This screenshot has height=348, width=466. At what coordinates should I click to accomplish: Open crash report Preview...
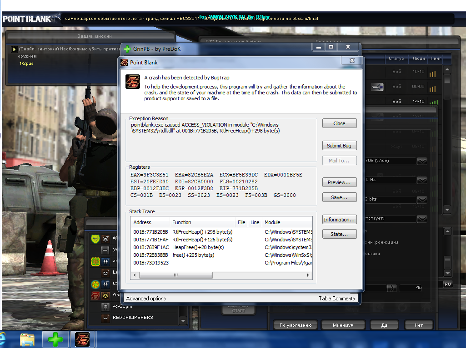(x=340, y=182)
